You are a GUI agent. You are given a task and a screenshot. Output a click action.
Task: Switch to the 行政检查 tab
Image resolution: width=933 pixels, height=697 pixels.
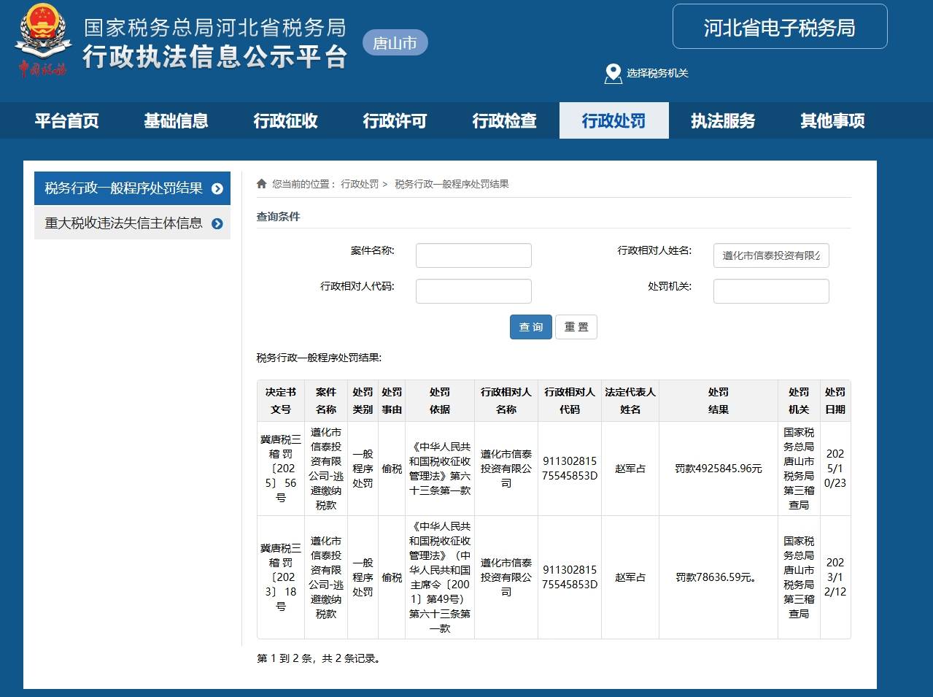click(504, 120)
